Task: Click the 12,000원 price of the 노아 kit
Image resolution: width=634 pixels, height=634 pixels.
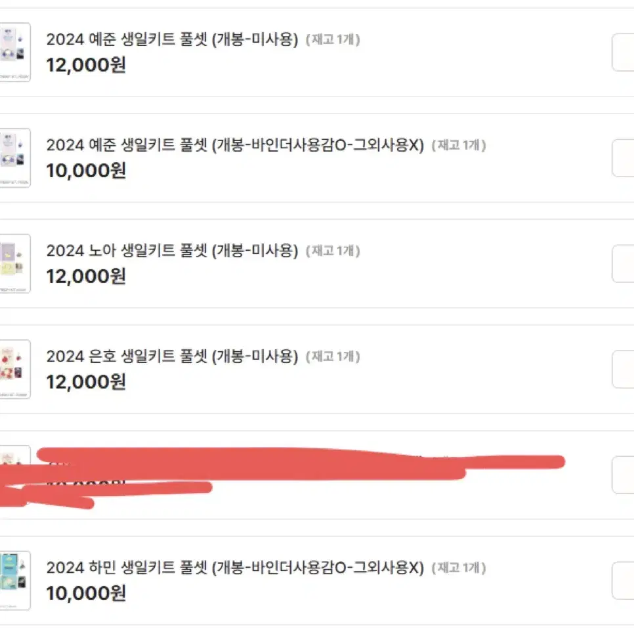Action: tap(87, 276)
